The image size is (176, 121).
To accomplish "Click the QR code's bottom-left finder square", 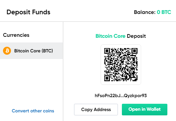I will point(107,78).
